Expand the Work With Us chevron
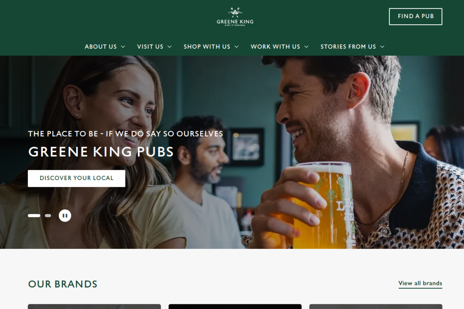This screenshot has height=309, width=464. coord(306,47)
